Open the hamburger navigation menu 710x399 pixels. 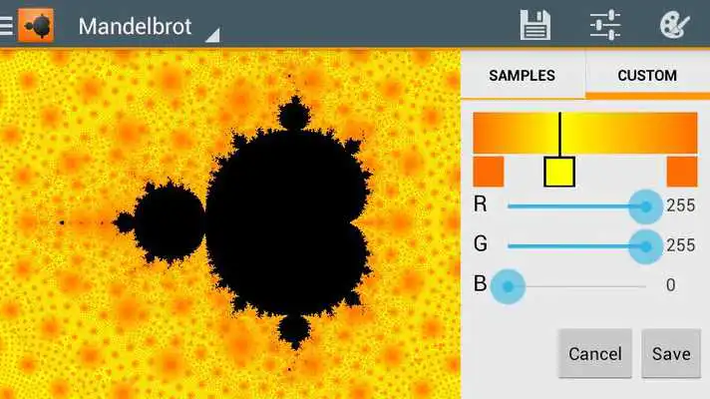[x=6, y=26]
